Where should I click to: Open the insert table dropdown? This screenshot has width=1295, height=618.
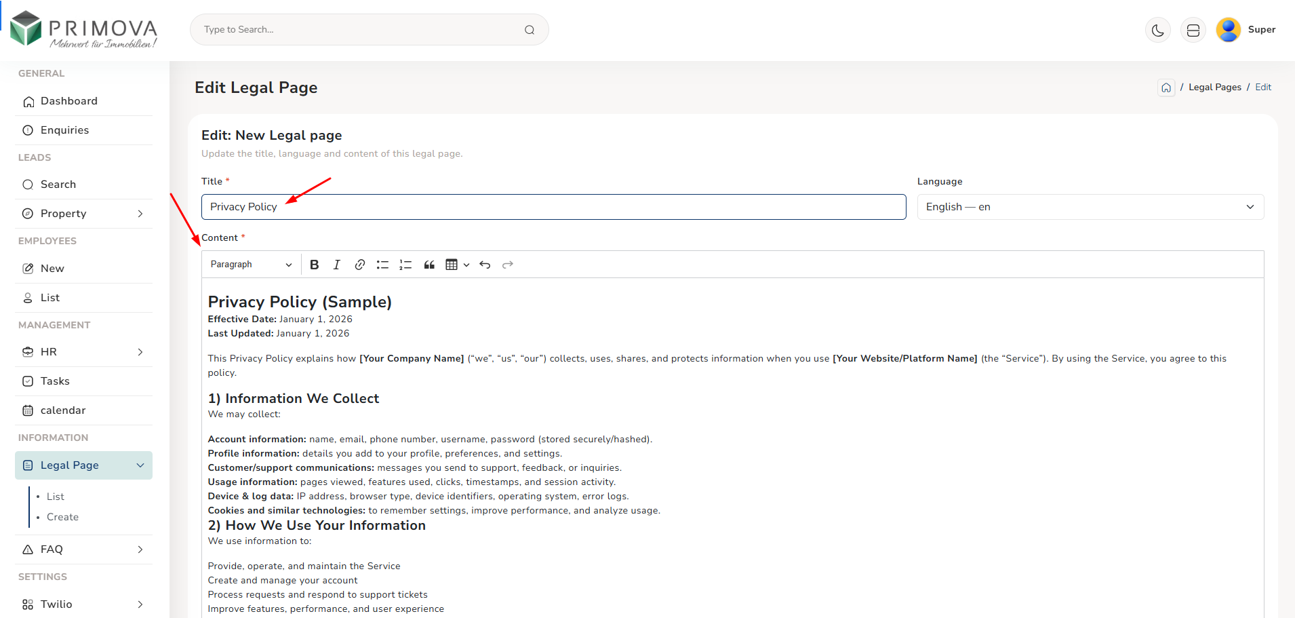pos(457,265)
